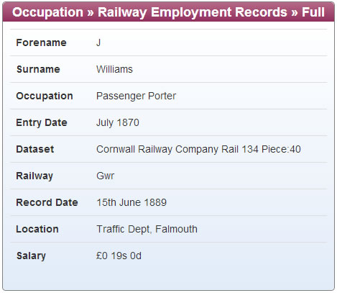Click the surname value Williams
337x293 pixels.
click(x=114, y=69)
